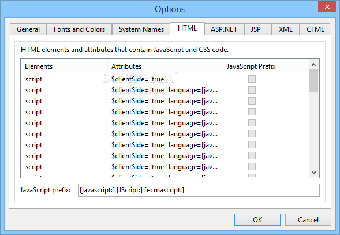The height and width of the screenshot is (235, 340).
Task: Tick JavaScript Prefix checkbox in first script row
Action: coord(252,79)
